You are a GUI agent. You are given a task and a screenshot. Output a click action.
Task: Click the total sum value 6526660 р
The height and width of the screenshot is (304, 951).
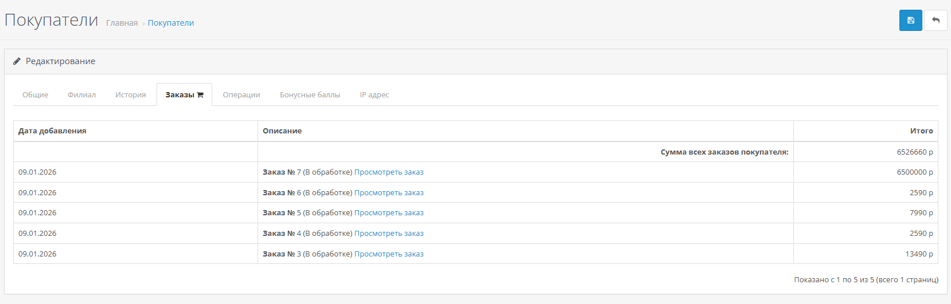click(x=914, y=152)
